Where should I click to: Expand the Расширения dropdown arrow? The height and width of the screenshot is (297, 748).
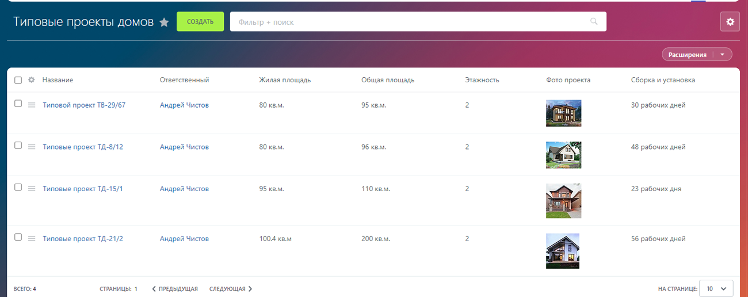pos(722,55)
